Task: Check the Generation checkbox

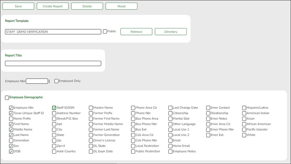Action: click(11, 141)
